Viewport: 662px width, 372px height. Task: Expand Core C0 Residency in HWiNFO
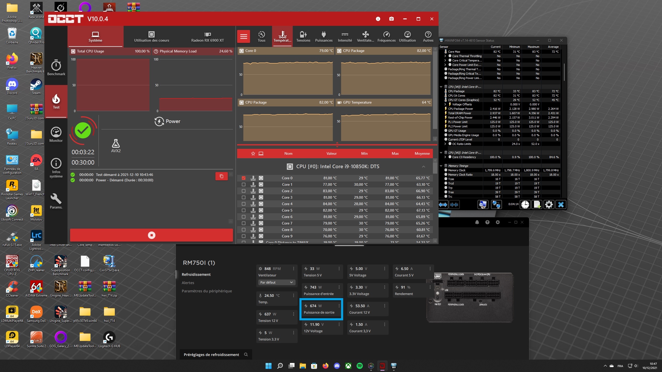[445, 157]
